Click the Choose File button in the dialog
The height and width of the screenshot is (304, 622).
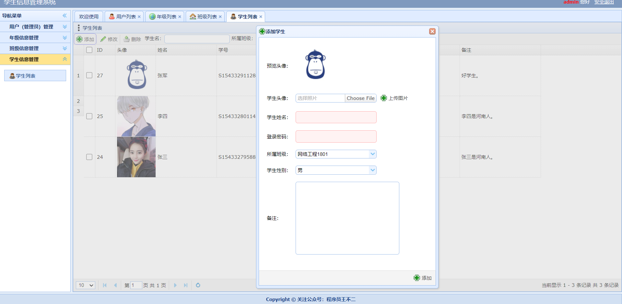click(x=360, y=98)
